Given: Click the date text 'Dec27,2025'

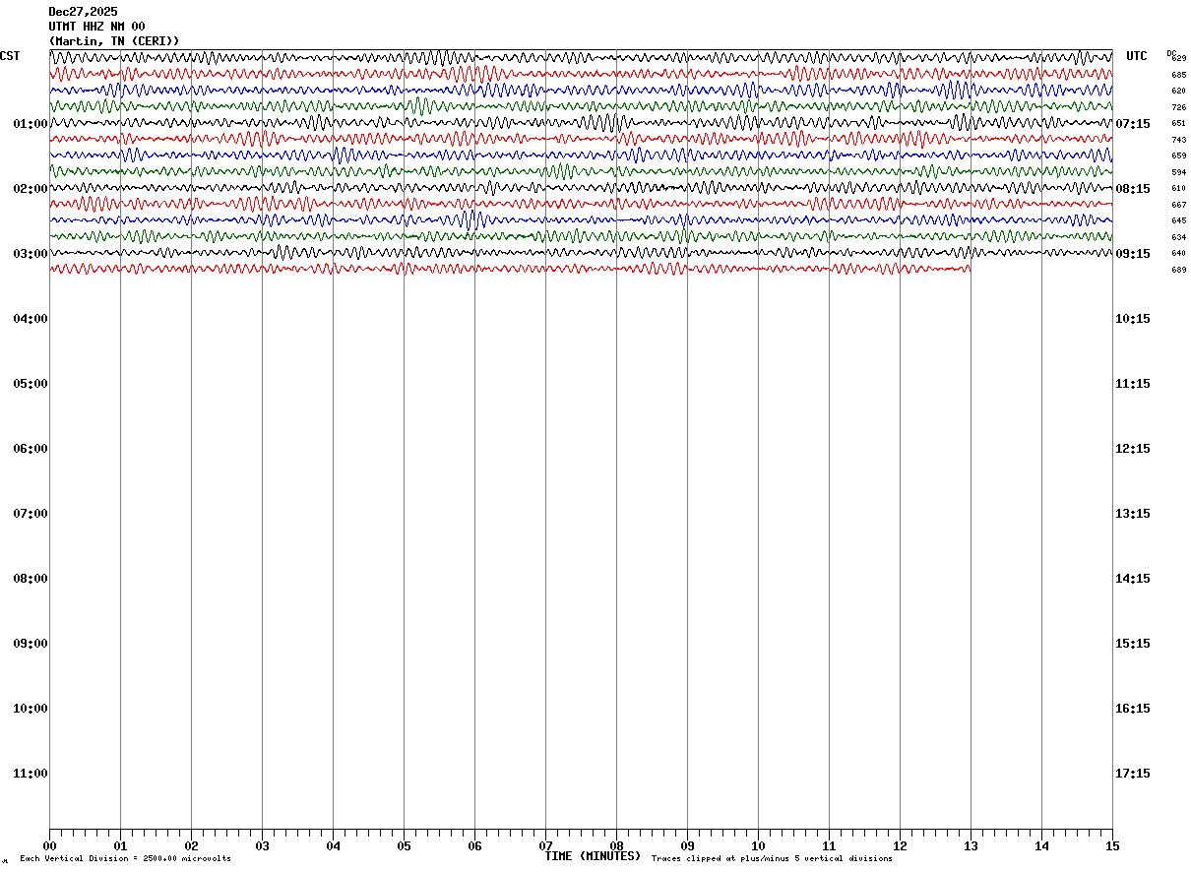Looking at the screenshot, I should pos(83,12).
